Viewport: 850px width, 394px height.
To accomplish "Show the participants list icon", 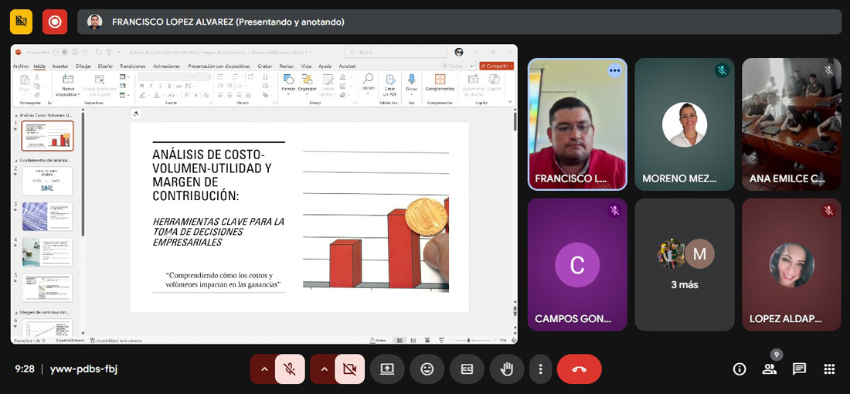I will 769,369.
